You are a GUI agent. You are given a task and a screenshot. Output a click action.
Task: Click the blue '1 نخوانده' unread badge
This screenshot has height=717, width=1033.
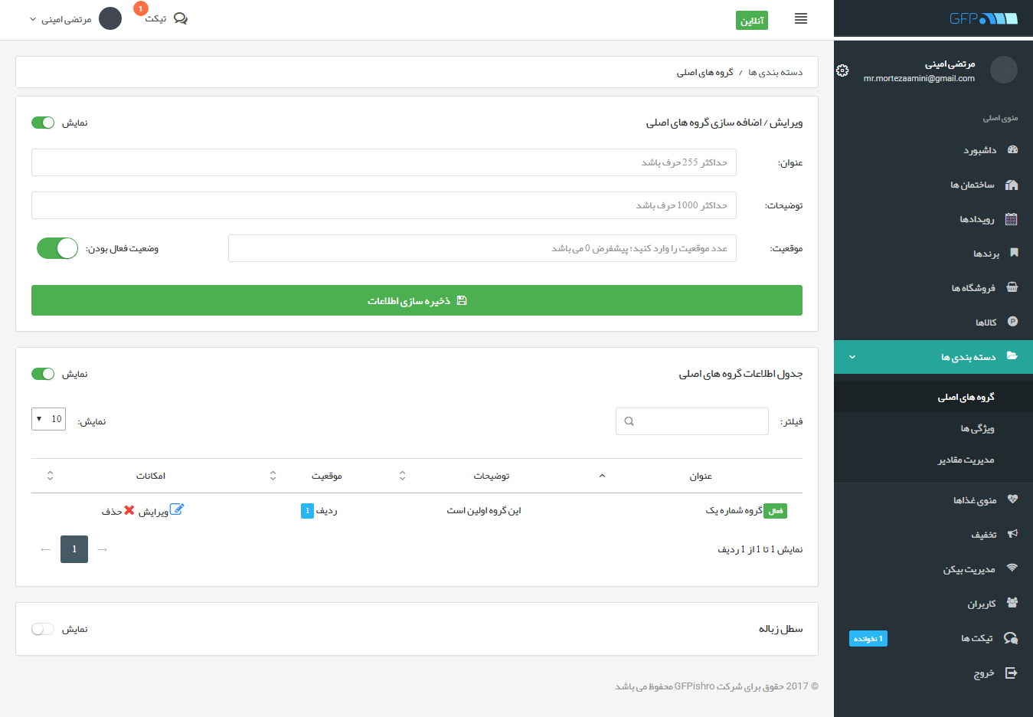point(868,639)
